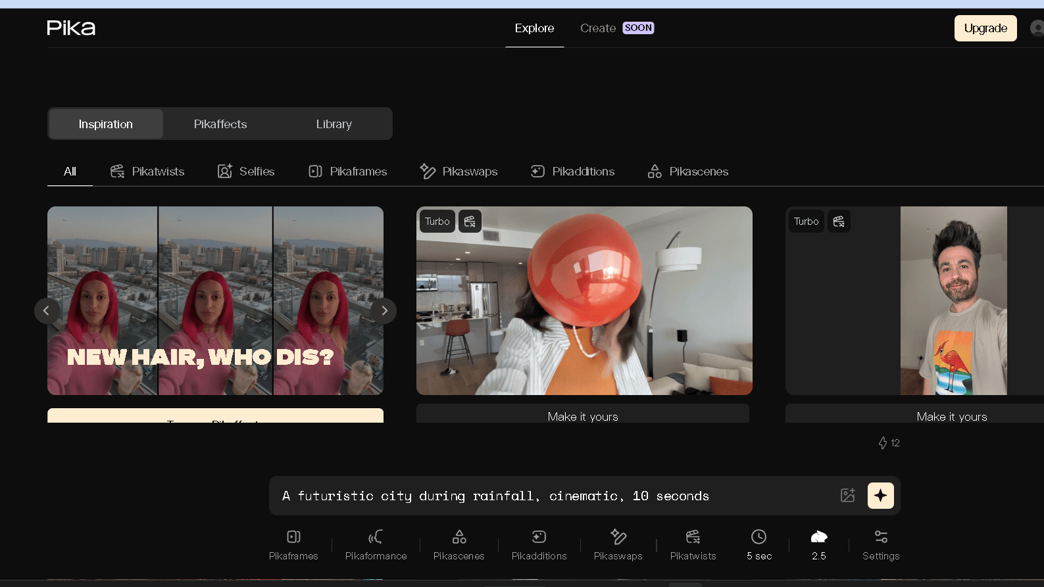Select the Pikaswaps tool below prompt

point(618,546)
